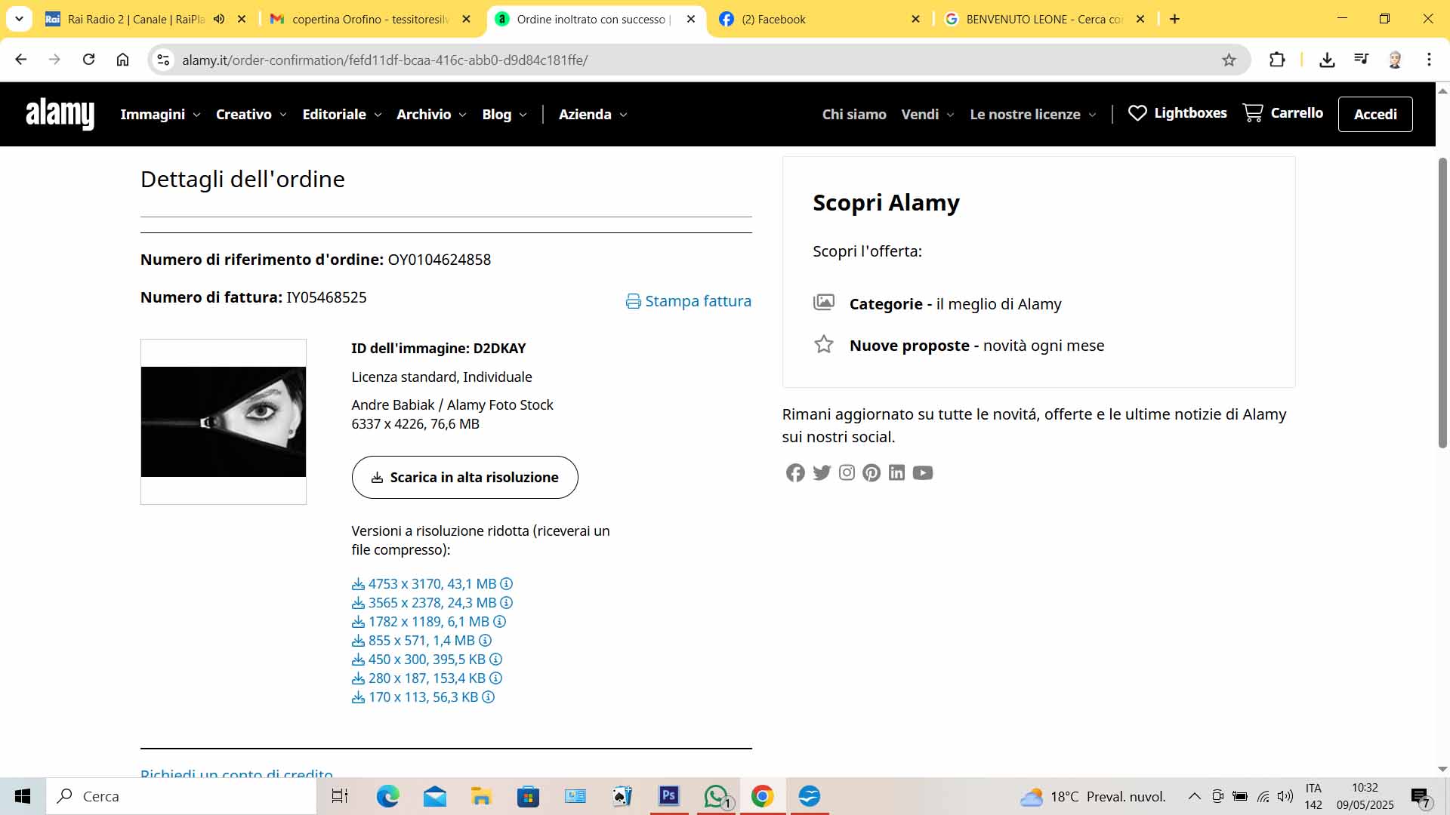Viewport: 1450px width, 815px height.
Task: Open the LinkedIn social icon
Action: [x=896, y=473]
